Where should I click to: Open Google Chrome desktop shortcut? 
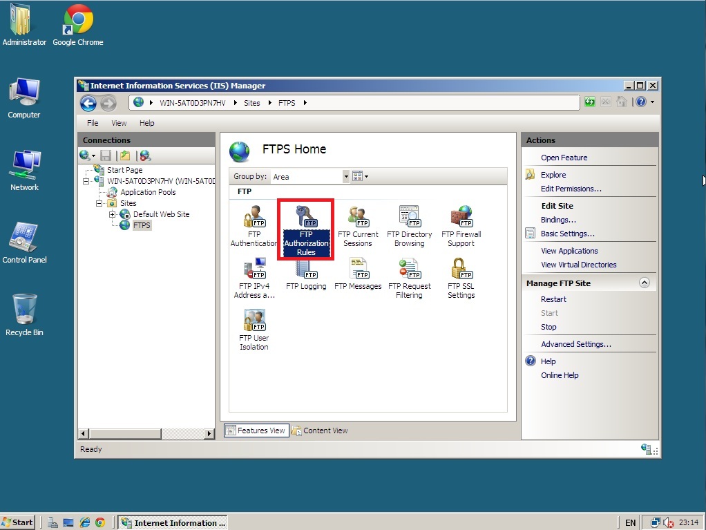click(78, 25)
